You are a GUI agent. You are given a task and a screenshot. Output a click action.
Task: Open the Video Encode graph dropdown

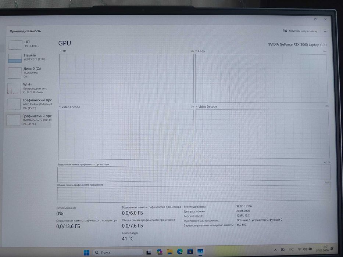69,107
